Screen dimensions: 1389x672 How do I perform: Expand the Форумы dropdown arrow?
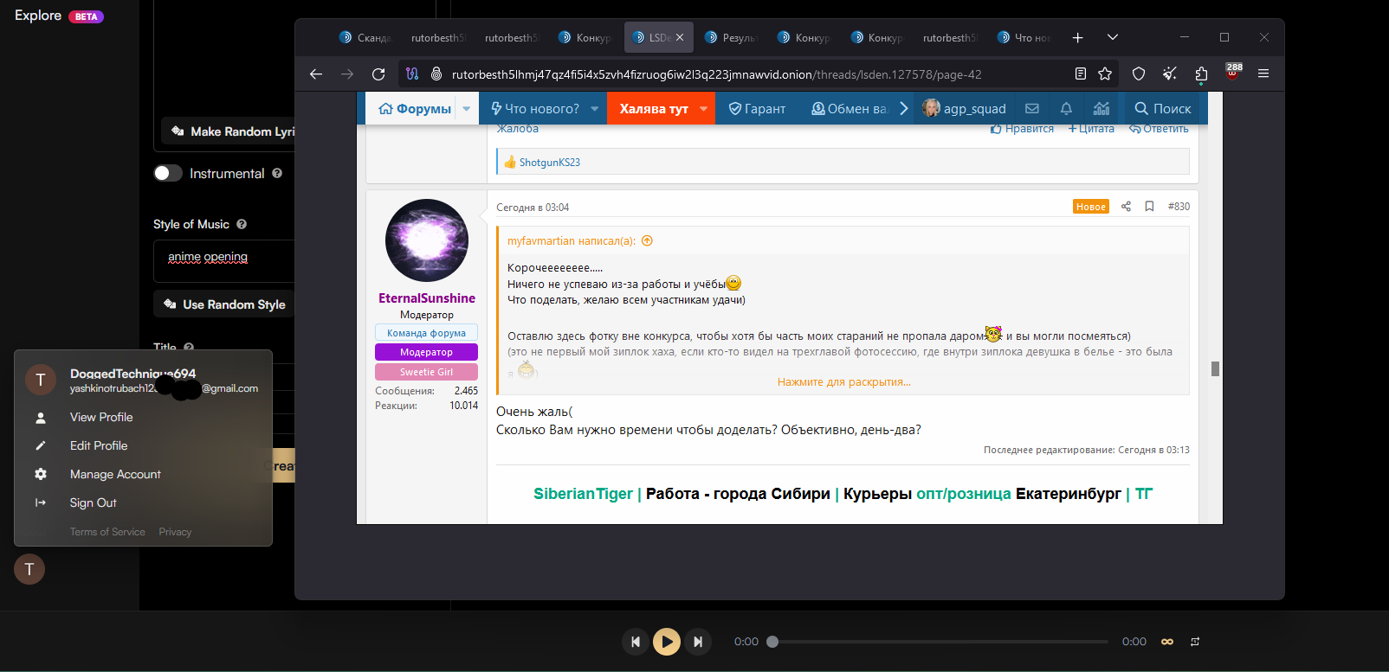tap(467, 109)
